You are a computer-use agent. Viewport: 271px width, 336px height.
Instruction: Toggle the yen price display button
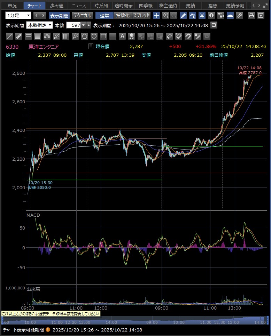click(202, 15)
